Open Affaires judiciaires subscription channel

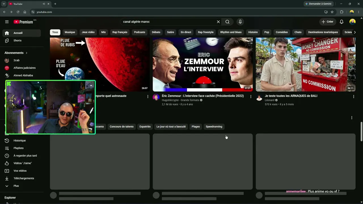[x=22, y=68]
